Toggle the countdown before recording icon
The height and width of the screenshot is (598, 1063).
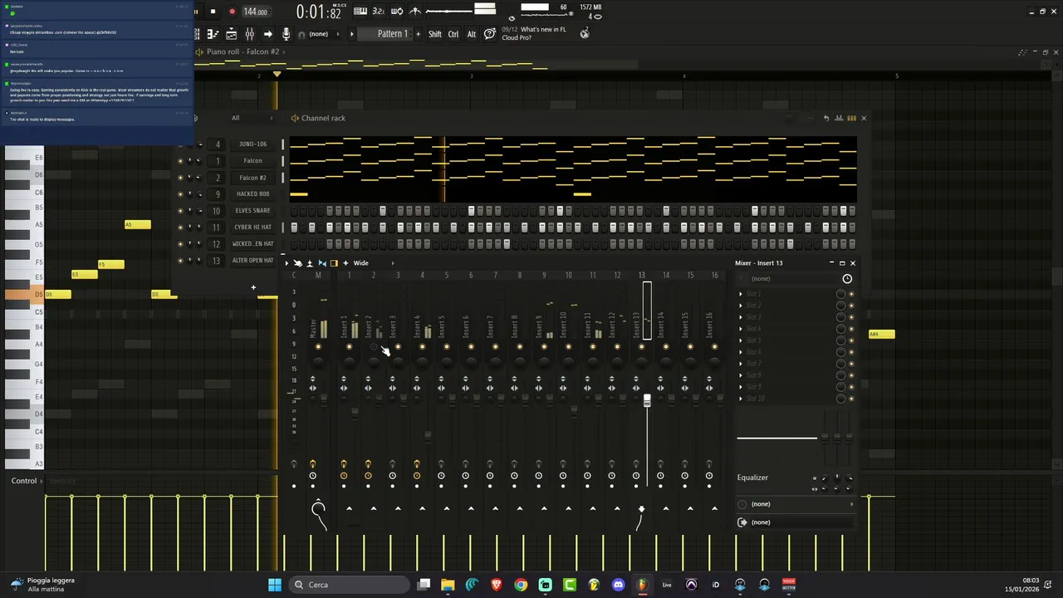coord(379,11)
